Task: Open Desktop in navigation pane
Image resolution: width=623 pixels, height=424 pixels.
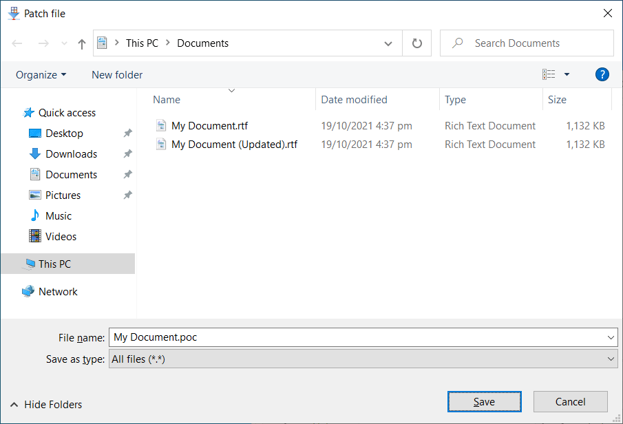Action: click(x=65, y=134)
